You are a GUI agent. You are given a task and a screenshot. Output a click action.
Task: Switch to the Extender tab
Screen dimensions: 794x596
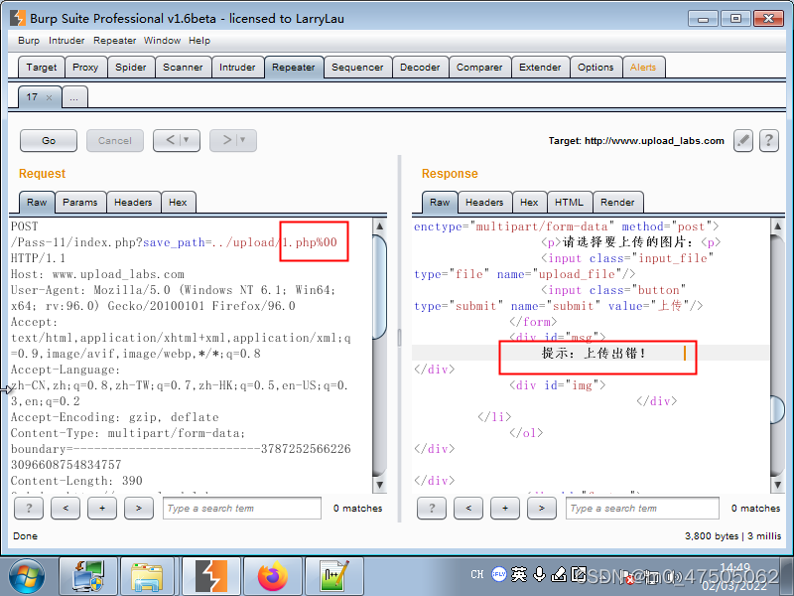(540, 68)
